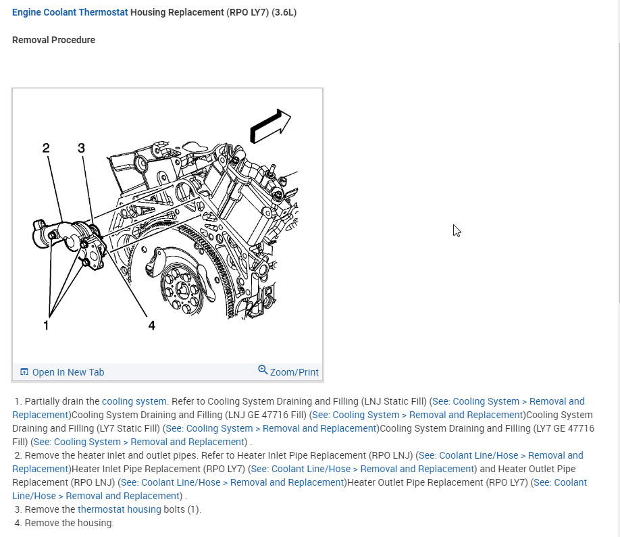Click 'Housing Replacement (RPO LY7) (3.6L)' title text
This screenshot has height=537, width=620.
213,12
